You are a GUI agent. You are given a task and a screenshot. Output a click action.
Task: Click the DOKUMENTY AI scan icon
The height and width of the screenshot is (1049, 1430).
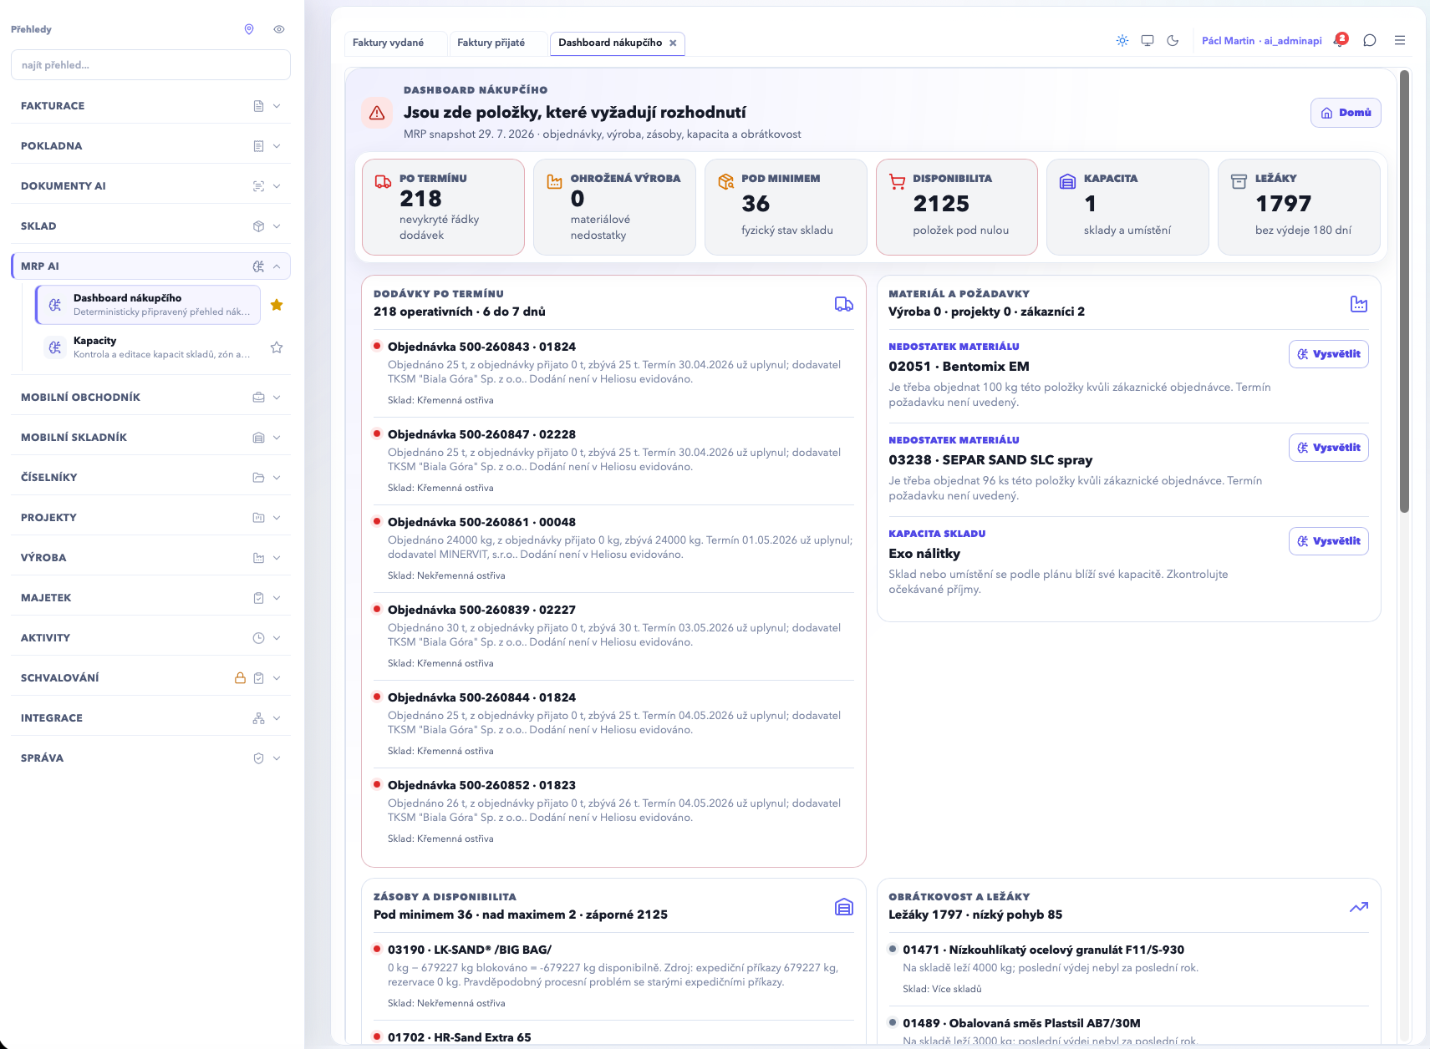coord(258,186)
